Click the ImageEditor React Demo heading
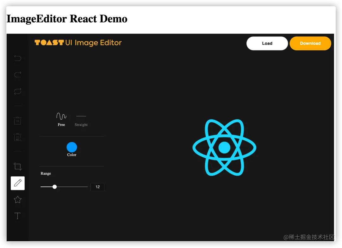Image resolution: width=342 pixels, height=248 pixels. click(67, 19)
